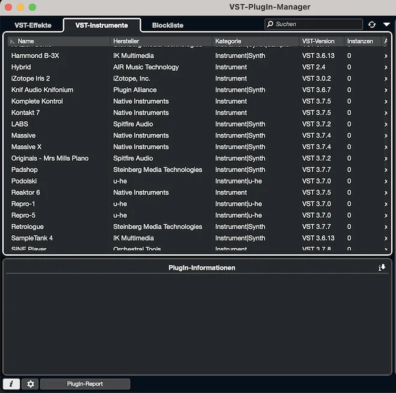Image resolution: width=396 pixels, height=393 pixels.
Task: Toggle the plug-in information i button
Action: pyautogui.click(x=11, y=384)
